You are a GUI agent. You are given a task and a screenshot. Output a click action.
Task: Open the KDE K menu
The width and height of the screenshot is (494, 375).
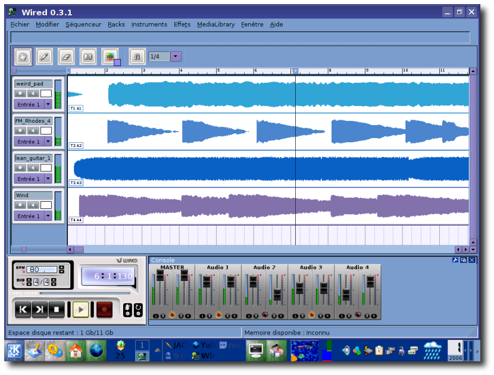point(14,351)
